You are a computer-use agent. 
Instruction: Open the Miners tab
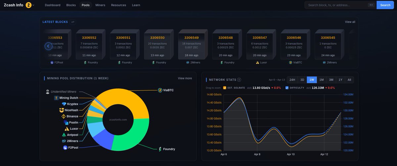tap(100, 5)
